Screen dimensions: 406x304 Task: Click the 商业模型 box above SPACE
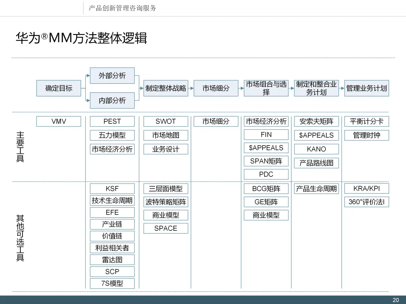tap(166, 215)
